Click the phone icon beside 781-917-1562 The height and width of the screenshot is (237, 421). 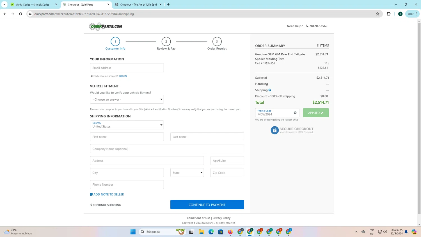tap(307, 26)
